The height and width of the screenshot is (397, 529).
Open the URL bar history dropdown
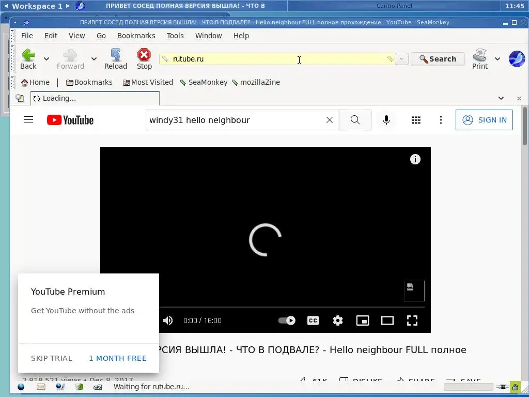pos(401,59)
